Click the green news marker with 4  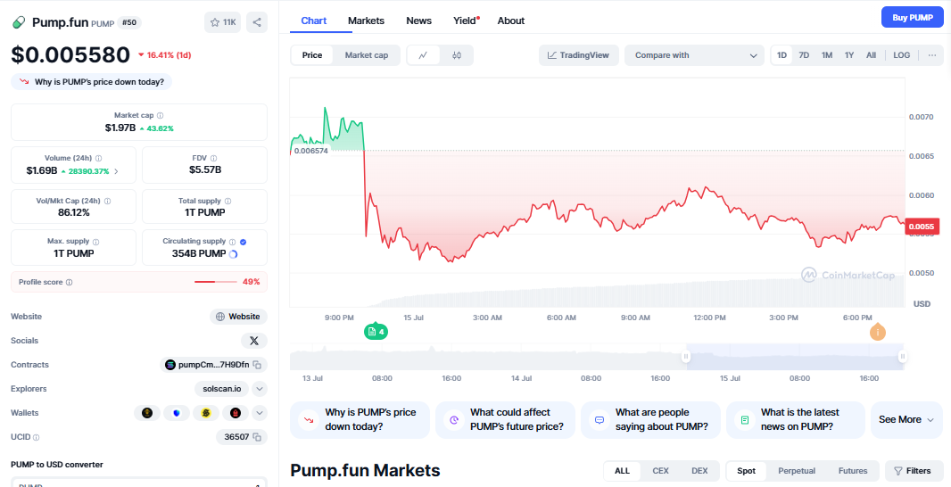click(376, 332)
